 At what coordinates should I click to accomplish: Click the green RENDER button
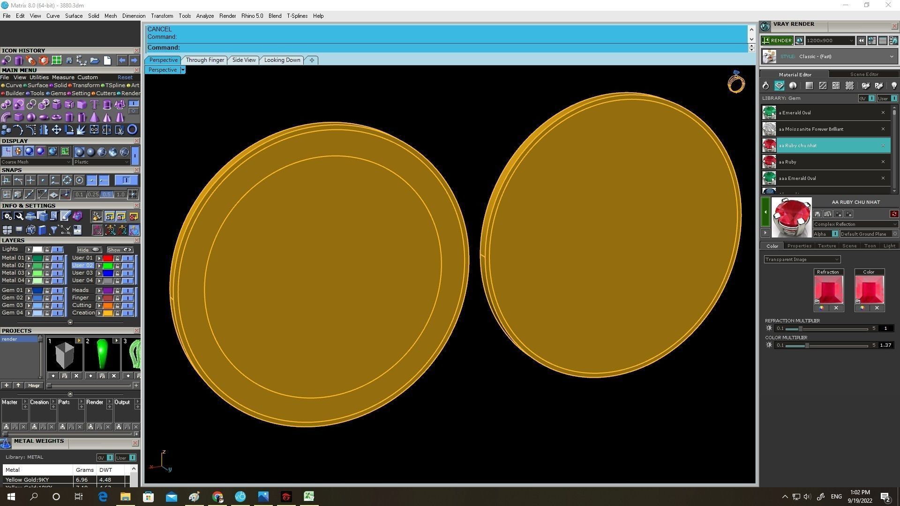pyautogui.click(x=777, y=41)
